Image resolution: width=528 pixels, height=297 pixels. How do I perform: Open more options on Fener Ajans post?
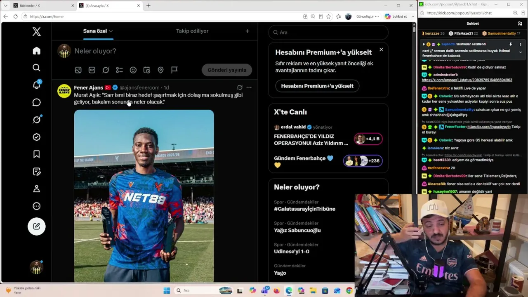tap(249, 87)
